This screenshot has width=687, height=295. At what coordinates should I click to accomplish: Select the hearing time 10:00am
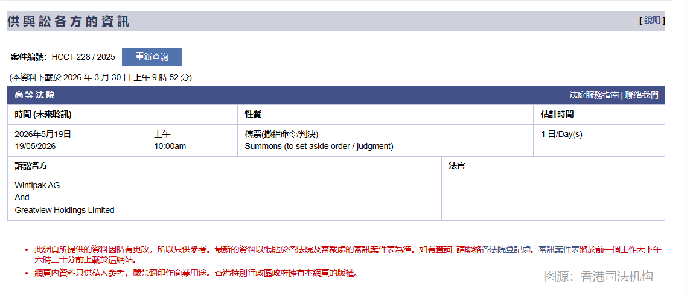[170, 146]
